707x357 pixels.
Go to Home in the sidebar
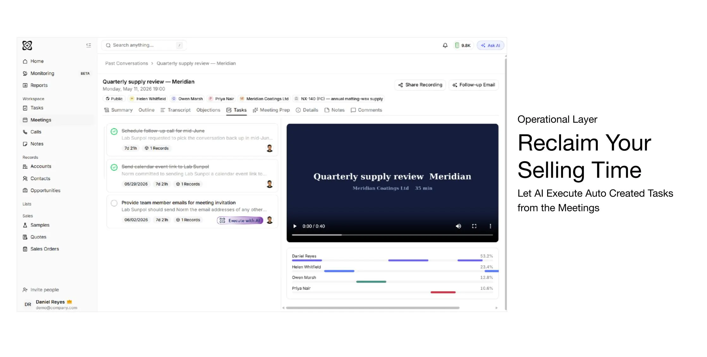coord(37,61)
